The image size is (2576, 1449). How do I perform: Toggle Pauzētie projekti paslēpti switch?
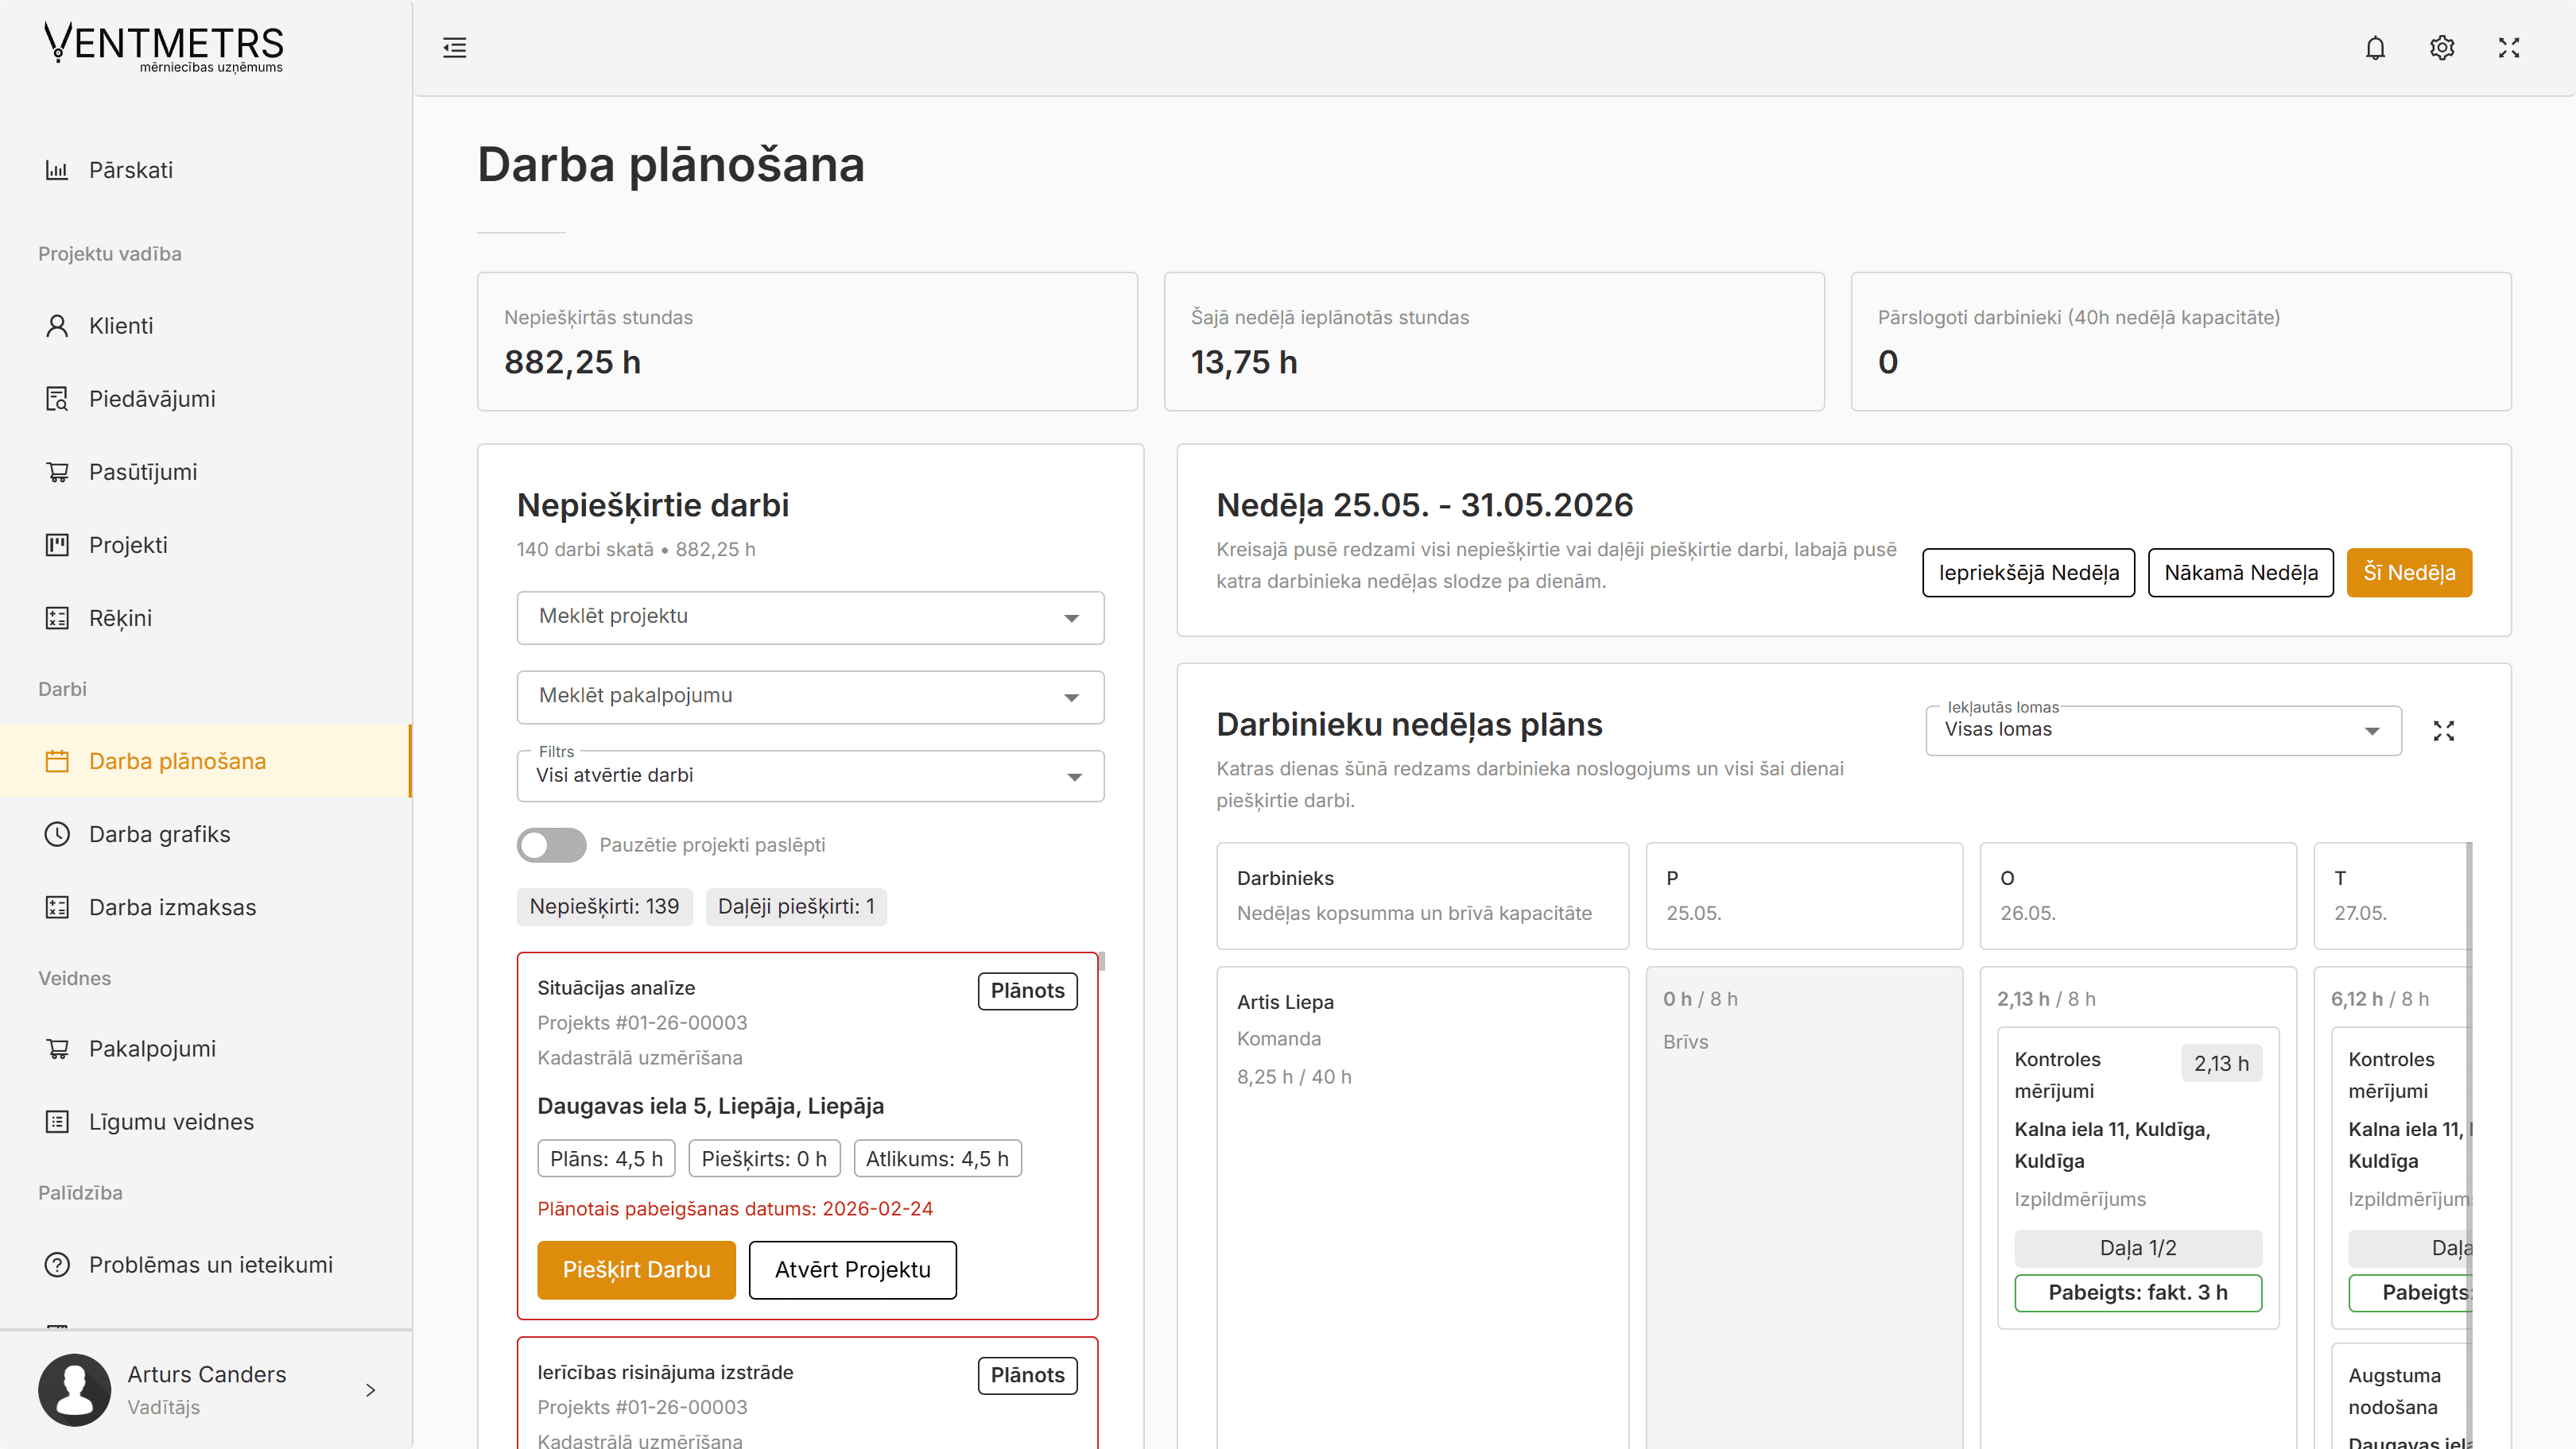pos(551,845)
